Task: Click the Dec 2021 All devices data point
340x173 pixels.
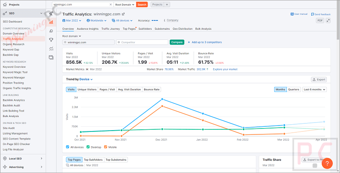Action: [x=162, y=99]
